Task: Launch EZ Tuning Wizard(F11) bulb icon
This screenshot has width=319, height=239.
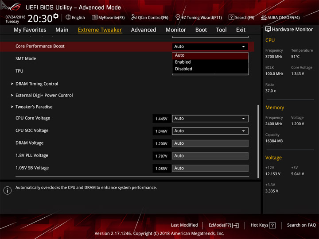Action: [x=178, y=17]
